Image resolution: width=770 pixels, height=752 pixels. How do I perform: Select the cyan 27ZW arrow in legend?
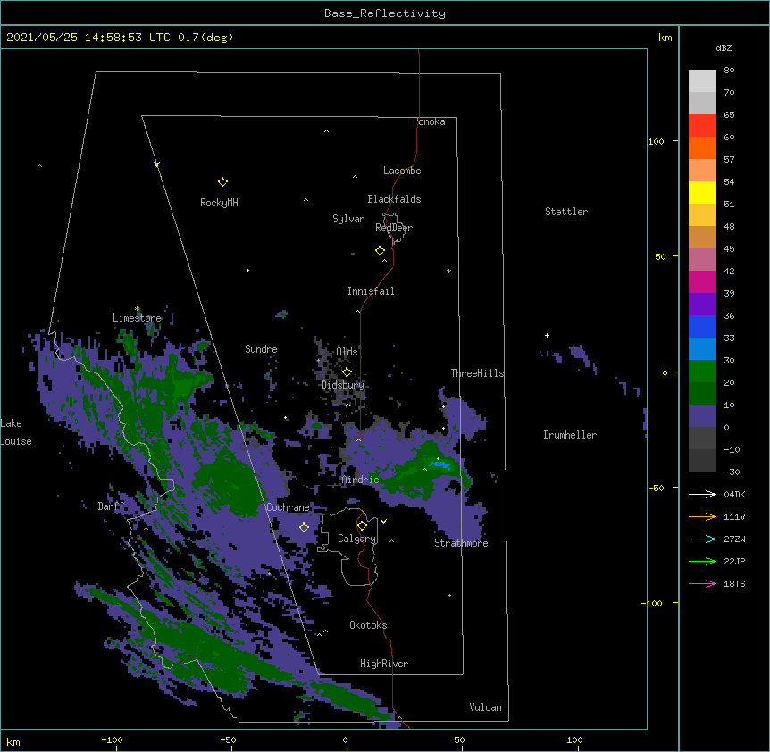702,539
